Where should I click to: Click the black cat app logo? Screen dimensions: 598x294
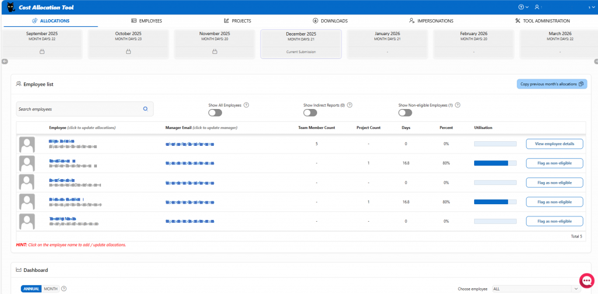point(10,7)
